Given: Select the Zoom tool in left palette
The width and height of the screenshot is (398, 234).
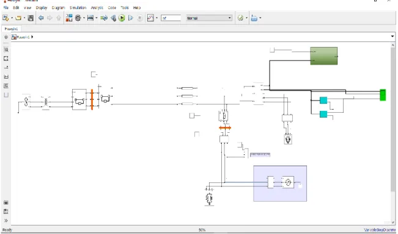Looking at the screenshot, I should click(x=6, y=49).
